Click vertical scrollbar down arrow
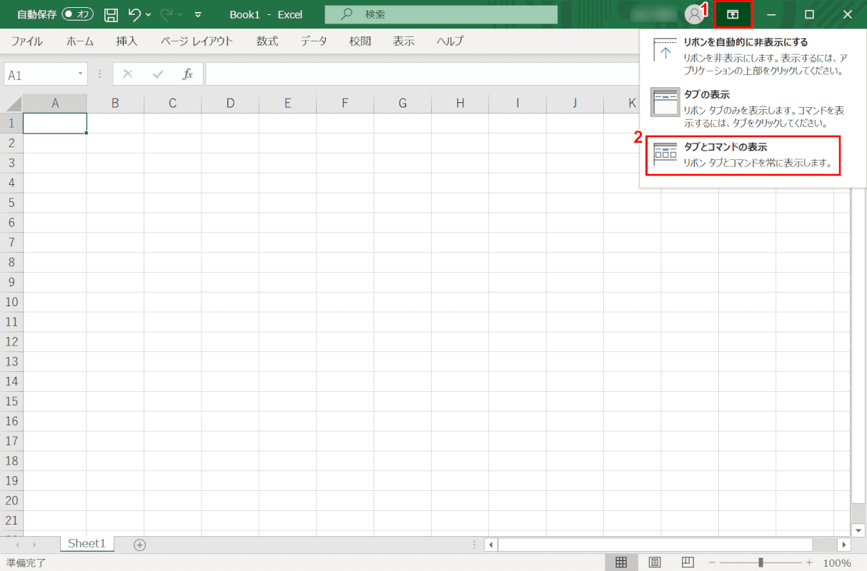 (859, 530)
